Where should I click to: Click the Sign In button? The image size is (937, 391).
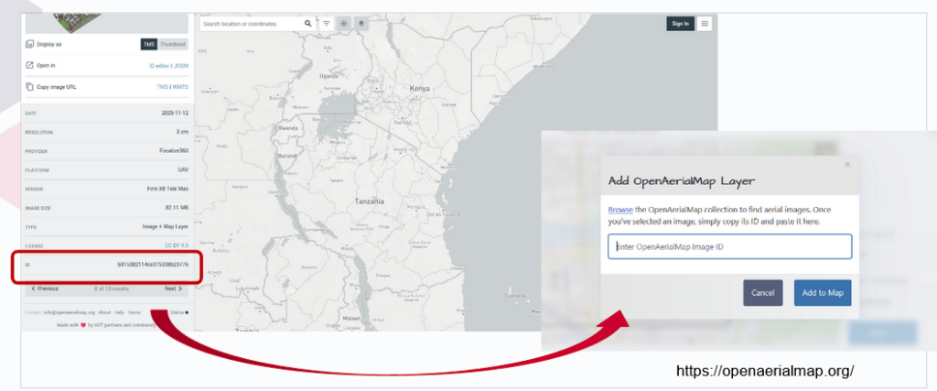pyautogui.click(x=680, y=24)
